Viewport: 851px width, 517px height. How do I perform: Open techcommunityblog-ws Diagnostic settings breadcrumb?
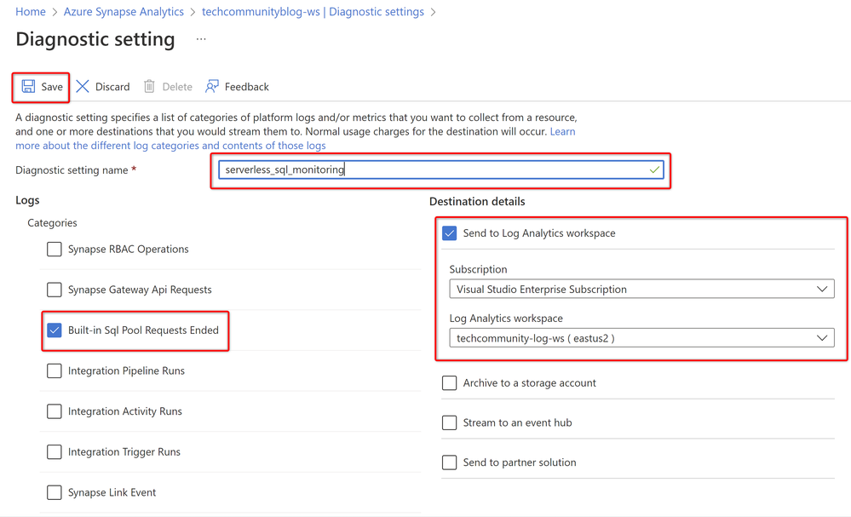(313, 12)
